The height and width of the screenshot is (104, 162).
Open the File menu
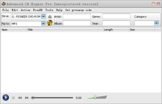pyautogui.click(x=5, y=10)
